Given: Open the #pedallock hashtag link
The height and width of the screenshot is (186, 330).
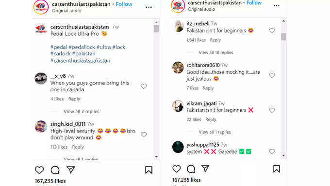Looking at the screenshot, I should pyautogui.click(x=82, y=47).
